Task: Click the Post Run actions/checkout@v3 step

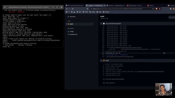Action: tap(115, 79)
